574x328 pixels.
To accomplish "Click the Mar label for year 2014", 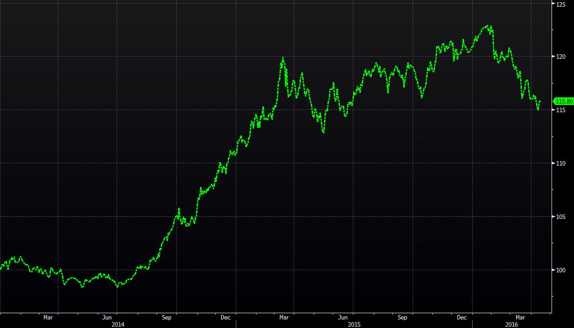I will 48,318.
